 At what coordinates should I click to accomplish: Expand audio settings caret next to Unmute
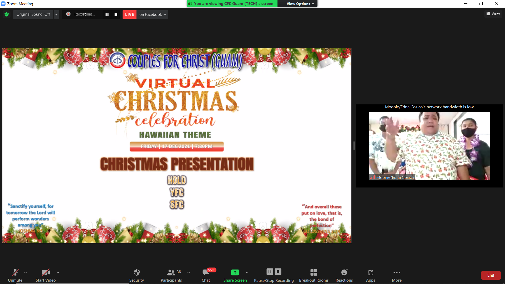[x=26, y=272]
